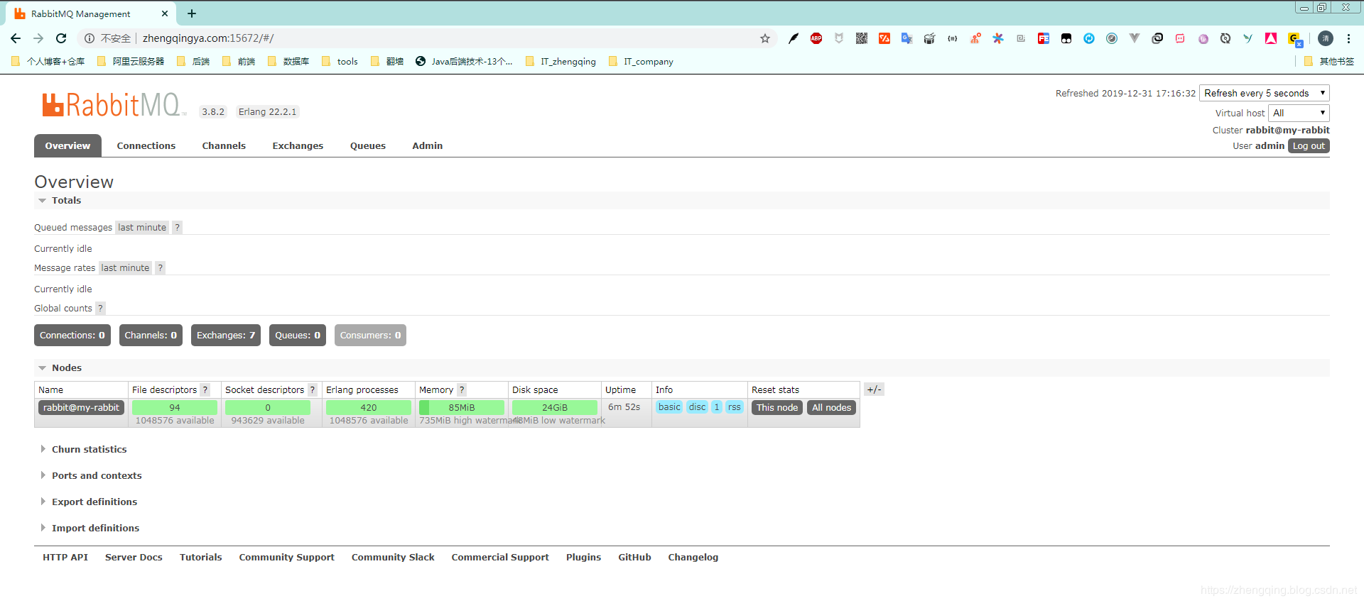Screen dimensions: 1364x603
Task: Switch to the Connections tab
Action: 146,146
